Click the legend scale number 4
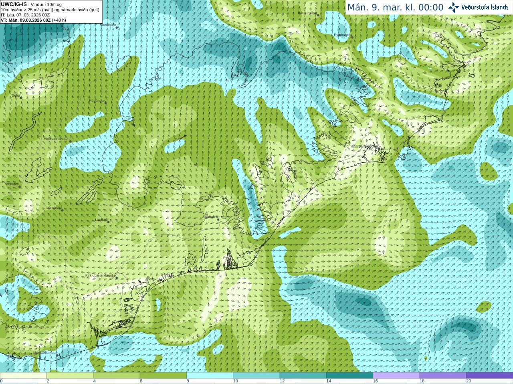Screen dimensions: 513x384 pos(94,381)
